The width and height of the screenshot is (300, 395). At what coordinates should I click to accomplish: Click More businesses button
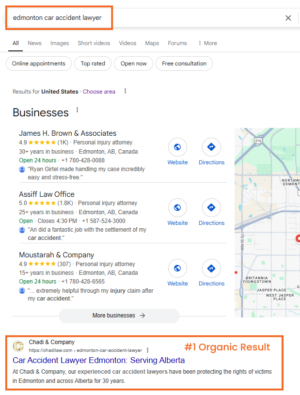(x=119, y=316)
